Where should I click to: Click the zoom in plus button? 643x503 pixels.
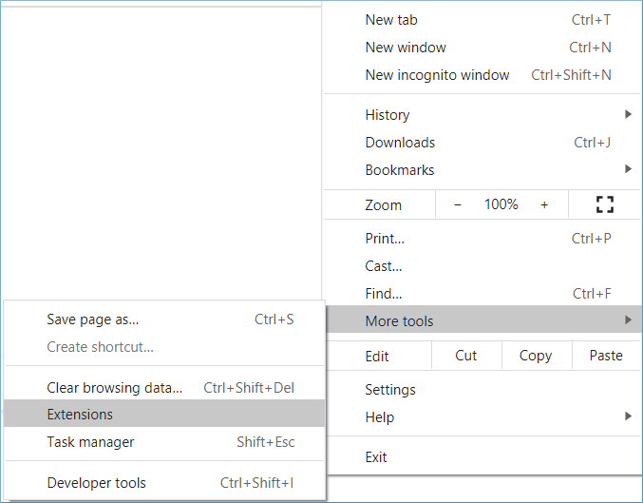tap(544, 204)
